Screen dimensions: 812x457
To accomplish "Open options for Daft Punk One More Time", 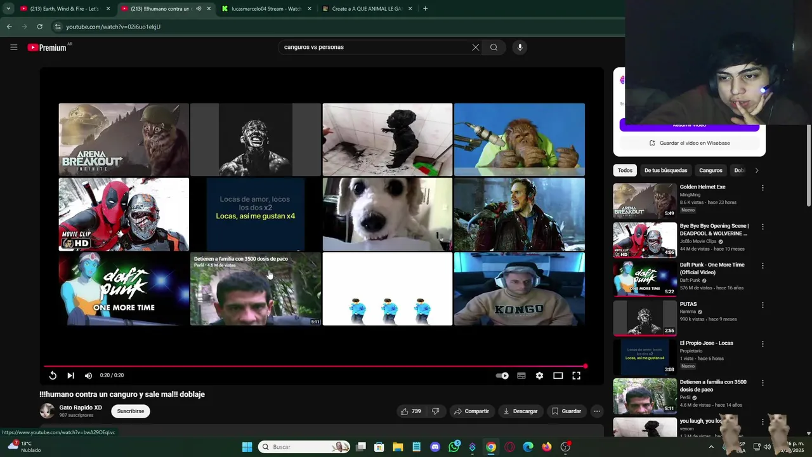I will pyautogui.click(x=763, y=266).
